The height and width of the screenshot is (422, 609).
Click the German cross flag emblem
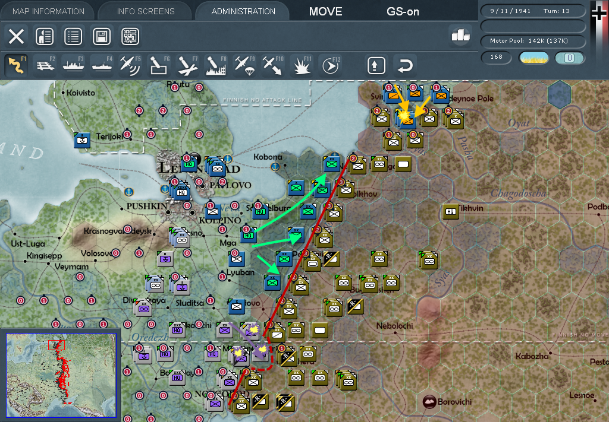tap(598, 14)
